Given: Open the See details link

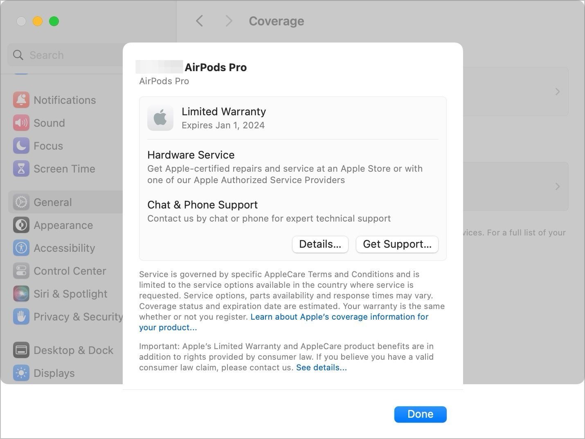Looking at the screenshot, I should click(x=321, y=367).
